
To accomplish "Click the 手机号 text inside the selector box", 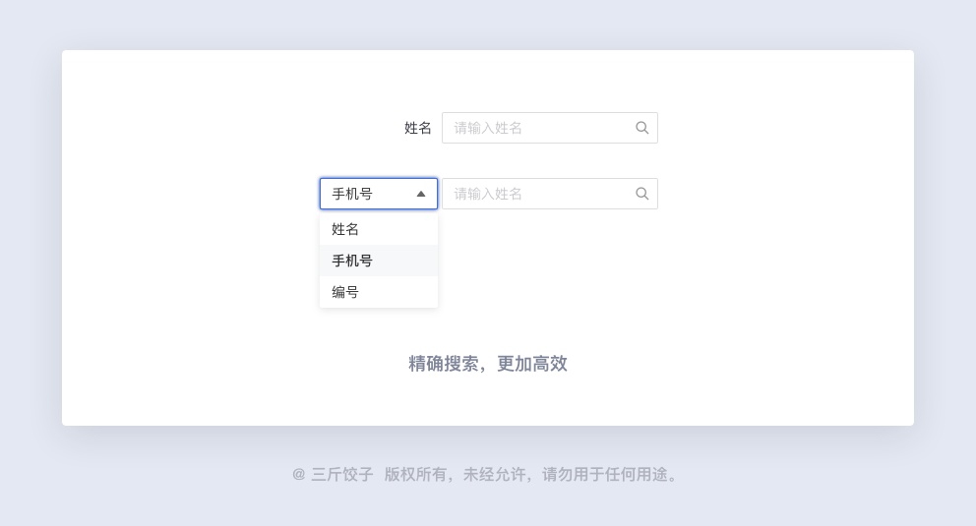I will [352, 194].
